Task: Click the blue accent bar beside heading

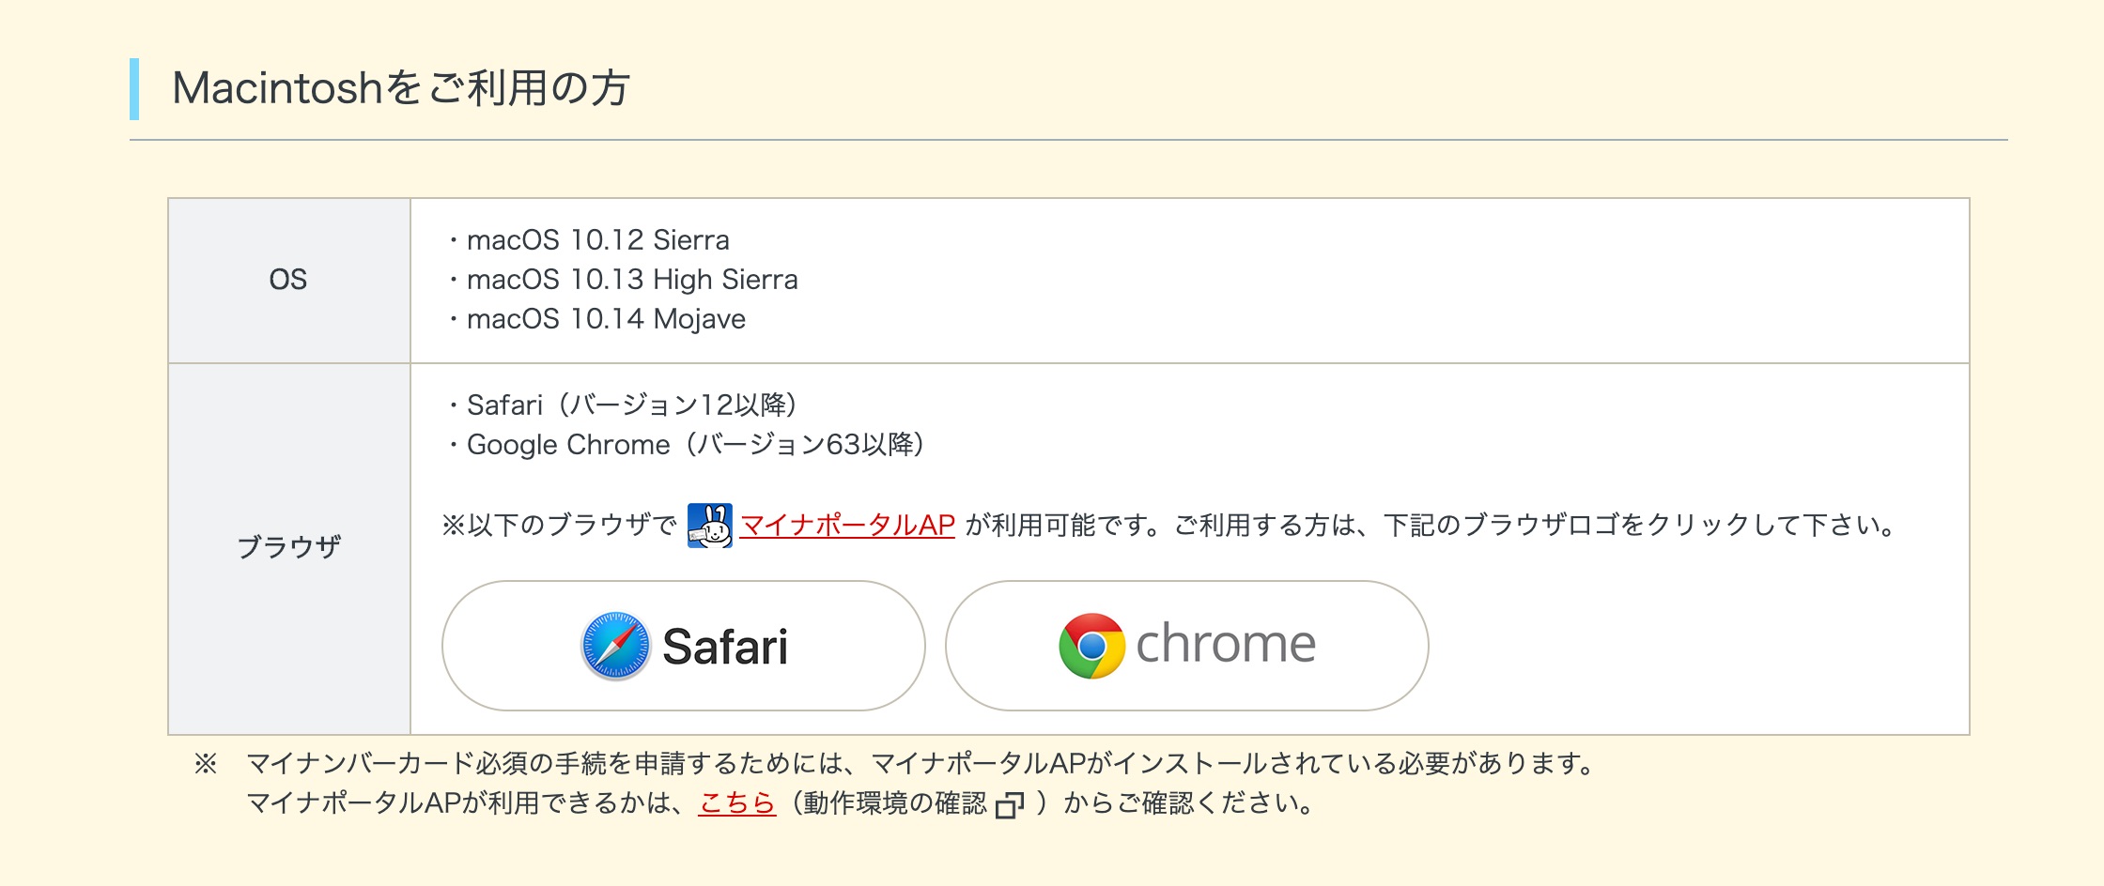Action: coord(134,89)
